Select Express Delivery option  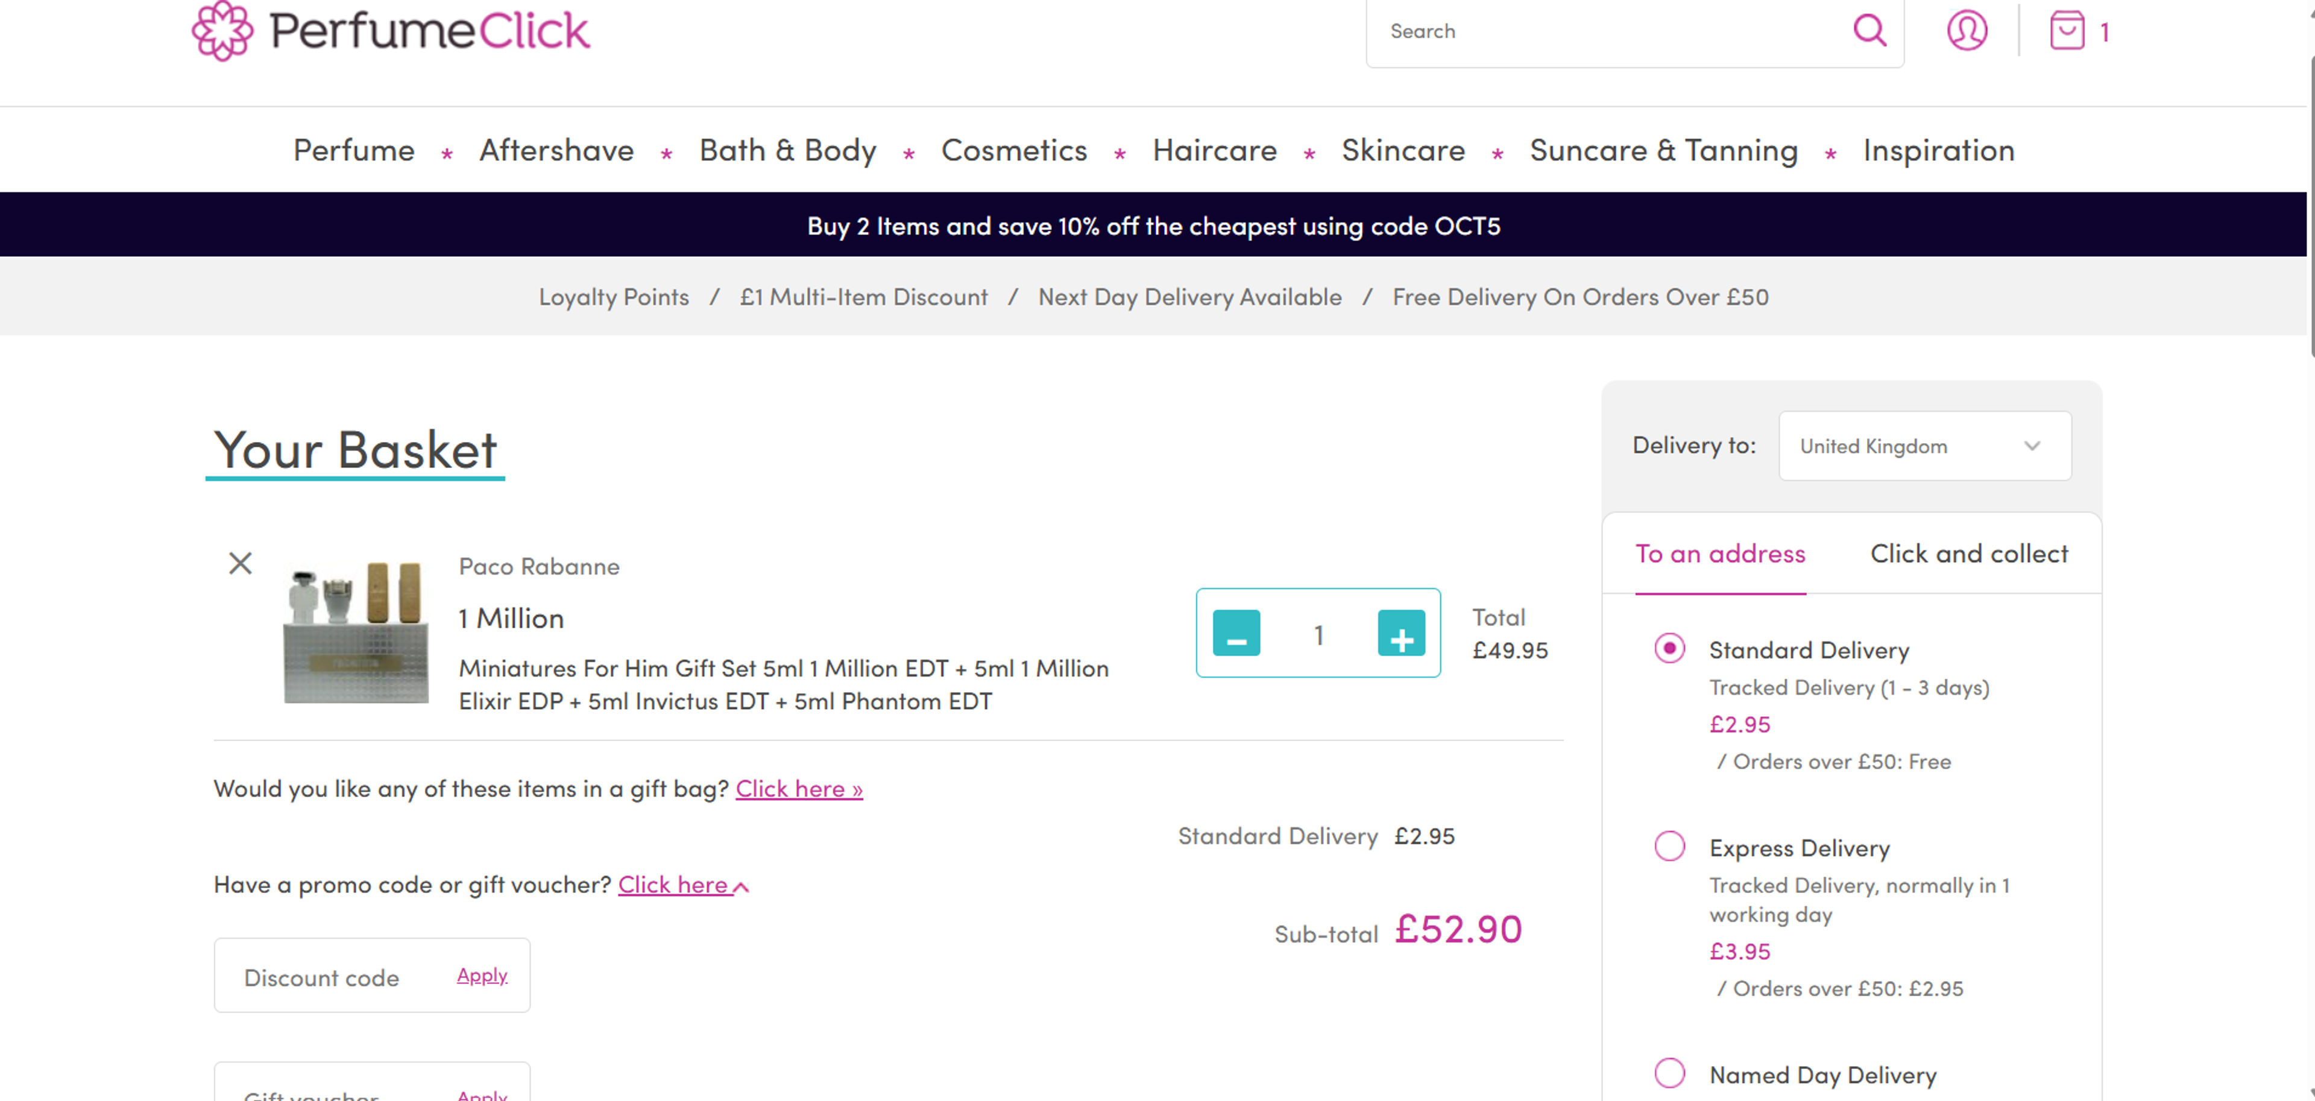(x=1669, y=845)
